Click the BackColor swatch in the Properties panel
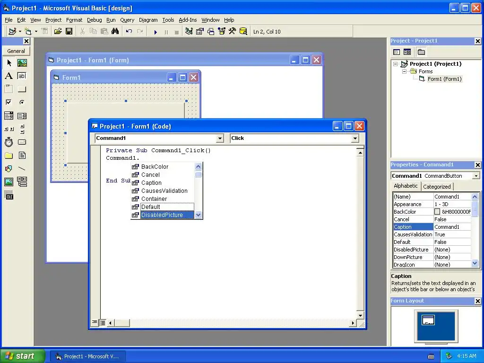484x363 pixels. 437,212
